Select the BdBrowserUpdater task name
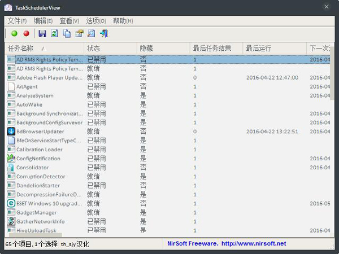 coord(40,132)
